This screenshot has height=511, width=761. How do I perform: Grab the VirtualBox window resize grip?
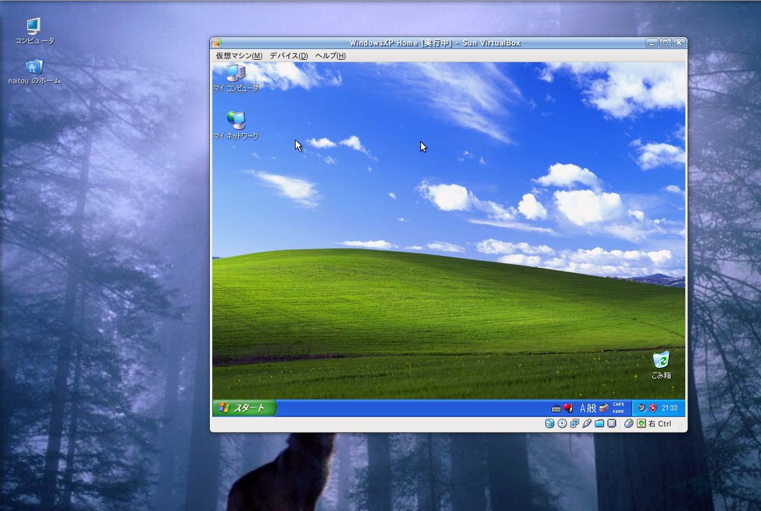682,426
